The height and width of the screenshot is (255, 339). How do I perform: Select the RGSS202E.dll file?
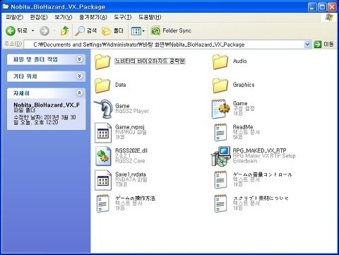[x=121, y=156]
